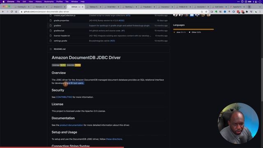Image resolution: width=263 pixels, height=148 pixels.
Task: Click the blue contributor avatar
Action: [192, 15]
